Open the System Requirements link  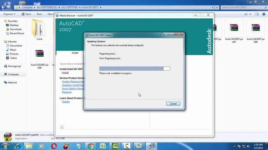click(73, 82)
